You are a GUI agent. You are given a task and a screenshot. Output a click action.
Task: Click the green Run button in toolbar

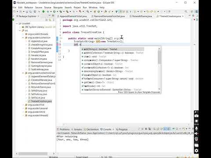coord(55,11)
